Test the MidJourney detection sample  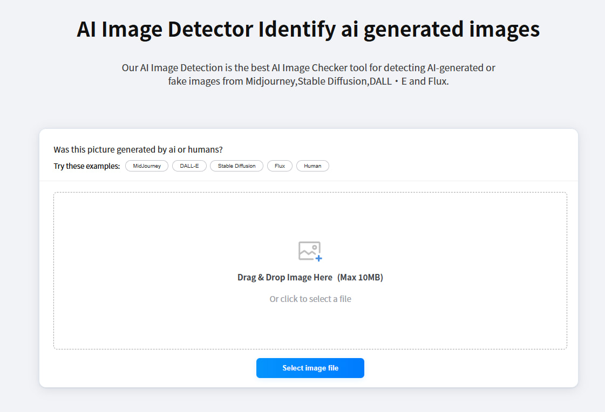tap(146, 166)
